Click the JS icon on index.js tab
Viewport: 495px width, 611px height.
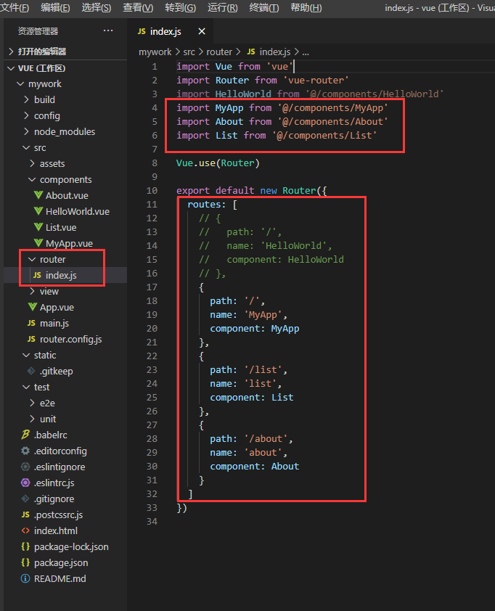click(142, 31)
